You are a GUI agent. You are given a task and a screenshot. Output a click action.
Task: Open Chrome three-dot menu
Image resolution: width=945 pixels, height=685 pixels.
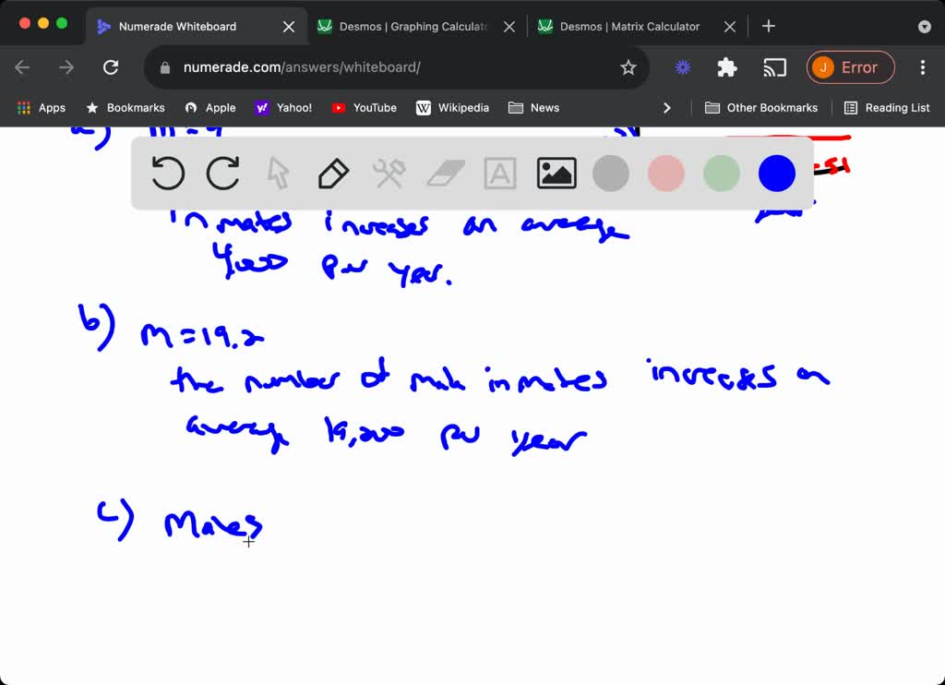[x=922, y=67]
